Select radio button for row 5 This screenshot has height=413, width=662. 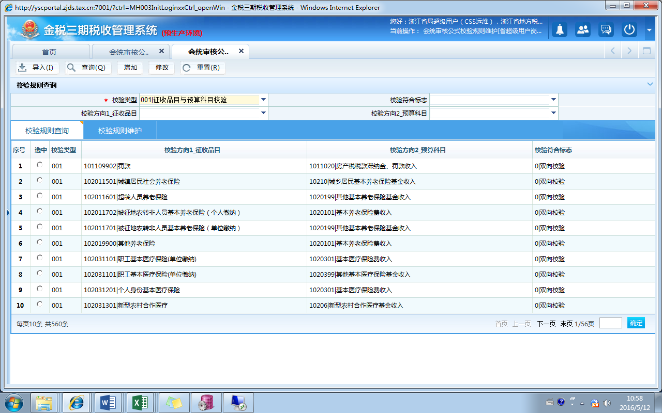tap(40, 227)
